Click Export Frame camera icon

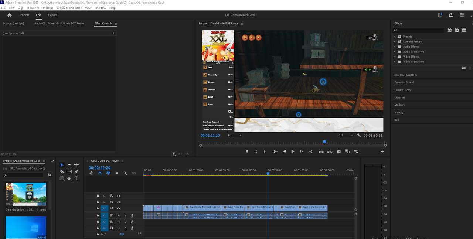339,151
